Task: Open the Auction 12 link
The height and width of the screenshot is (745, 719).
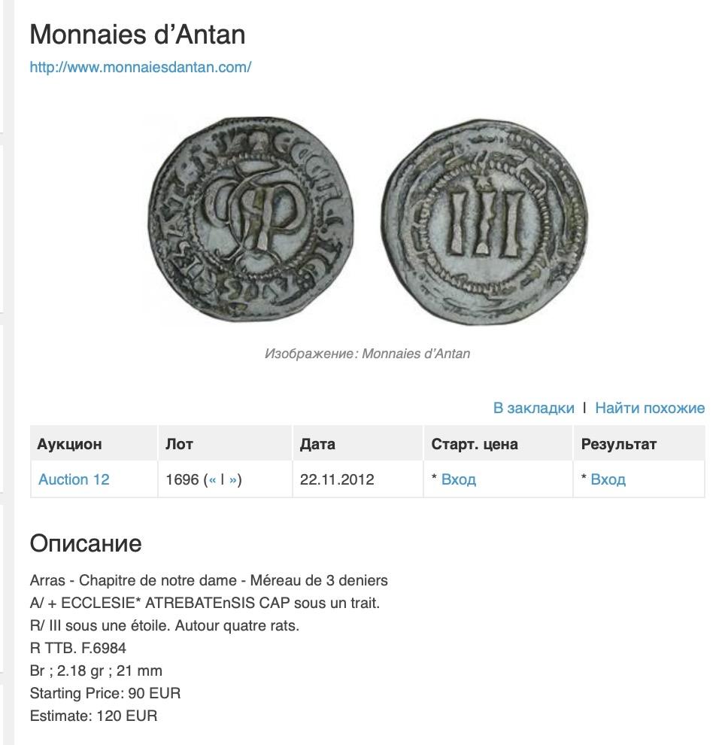Action: coord(74,479)
